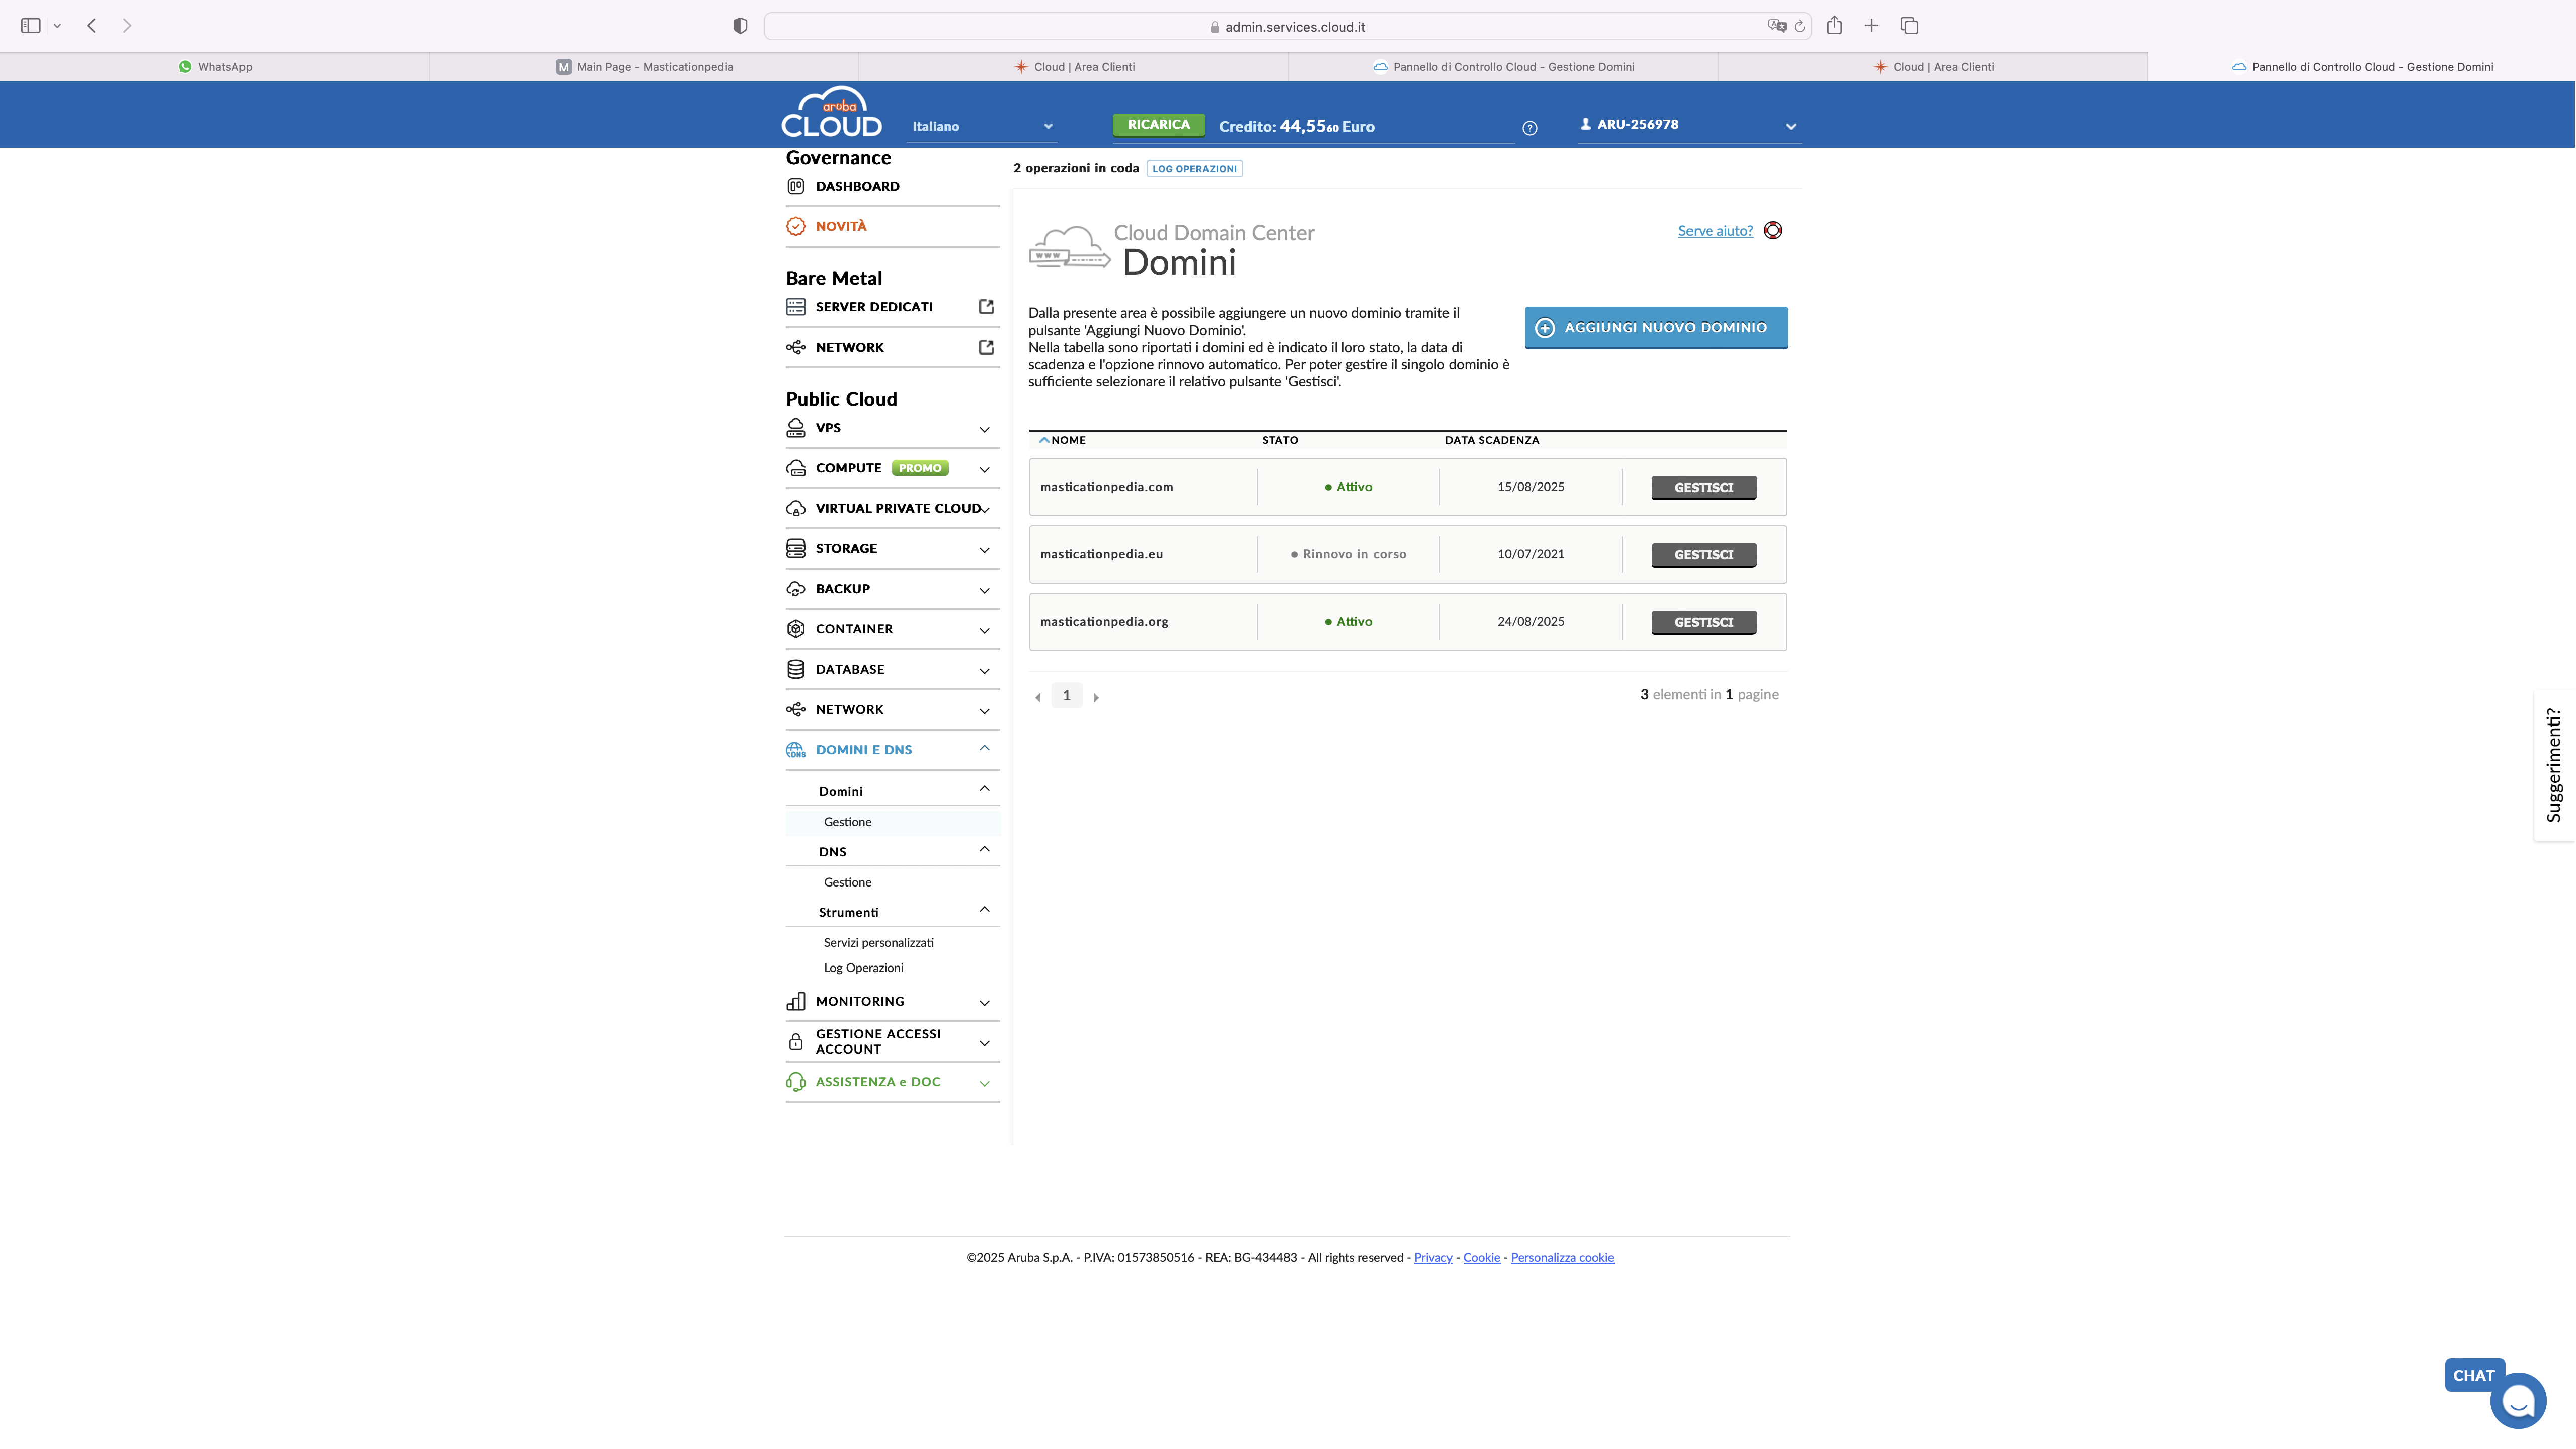2576x1449 pixels.
Task: Click the RICARICA button
Action: [1158, 124]
